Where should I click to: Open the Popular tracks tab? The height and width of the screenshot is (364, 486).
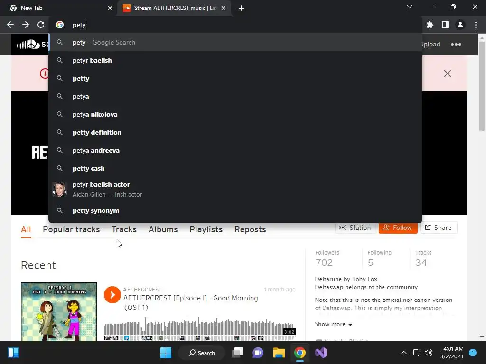click(x=71, y=230)
